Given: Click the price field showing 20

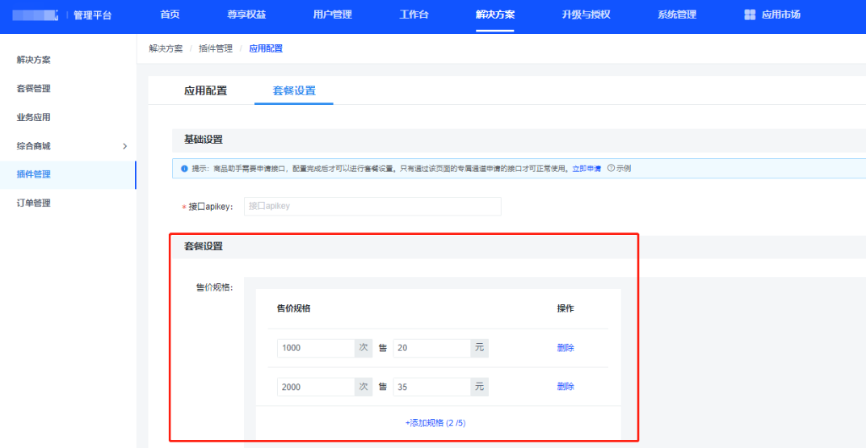Looking at the screenshot, I should coord(431,348).
